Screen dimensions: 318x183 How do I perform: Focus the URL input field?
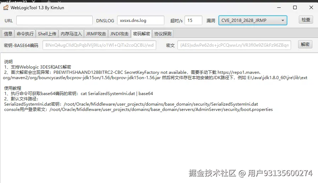(54, 20)
